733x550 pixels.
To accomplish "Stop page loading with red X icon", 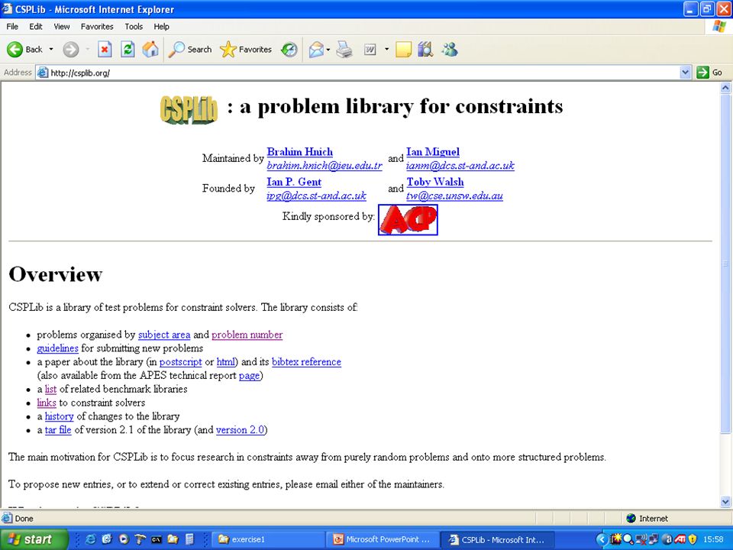I will click(x=105, y=49).
